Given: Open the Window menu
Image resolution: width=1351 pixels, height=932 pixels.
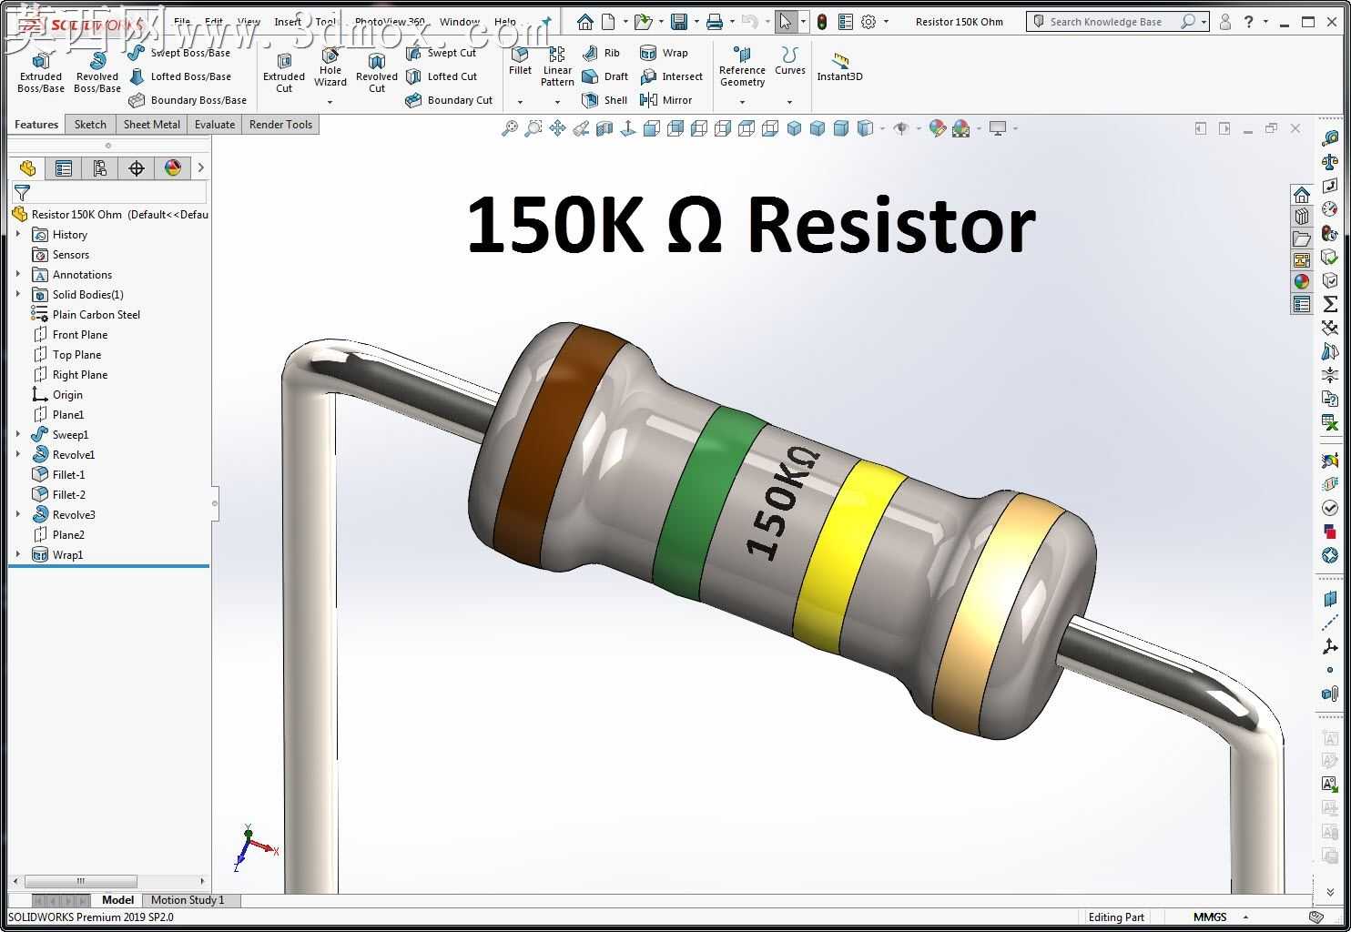Looking at the screenshot, I should [460, 22].
